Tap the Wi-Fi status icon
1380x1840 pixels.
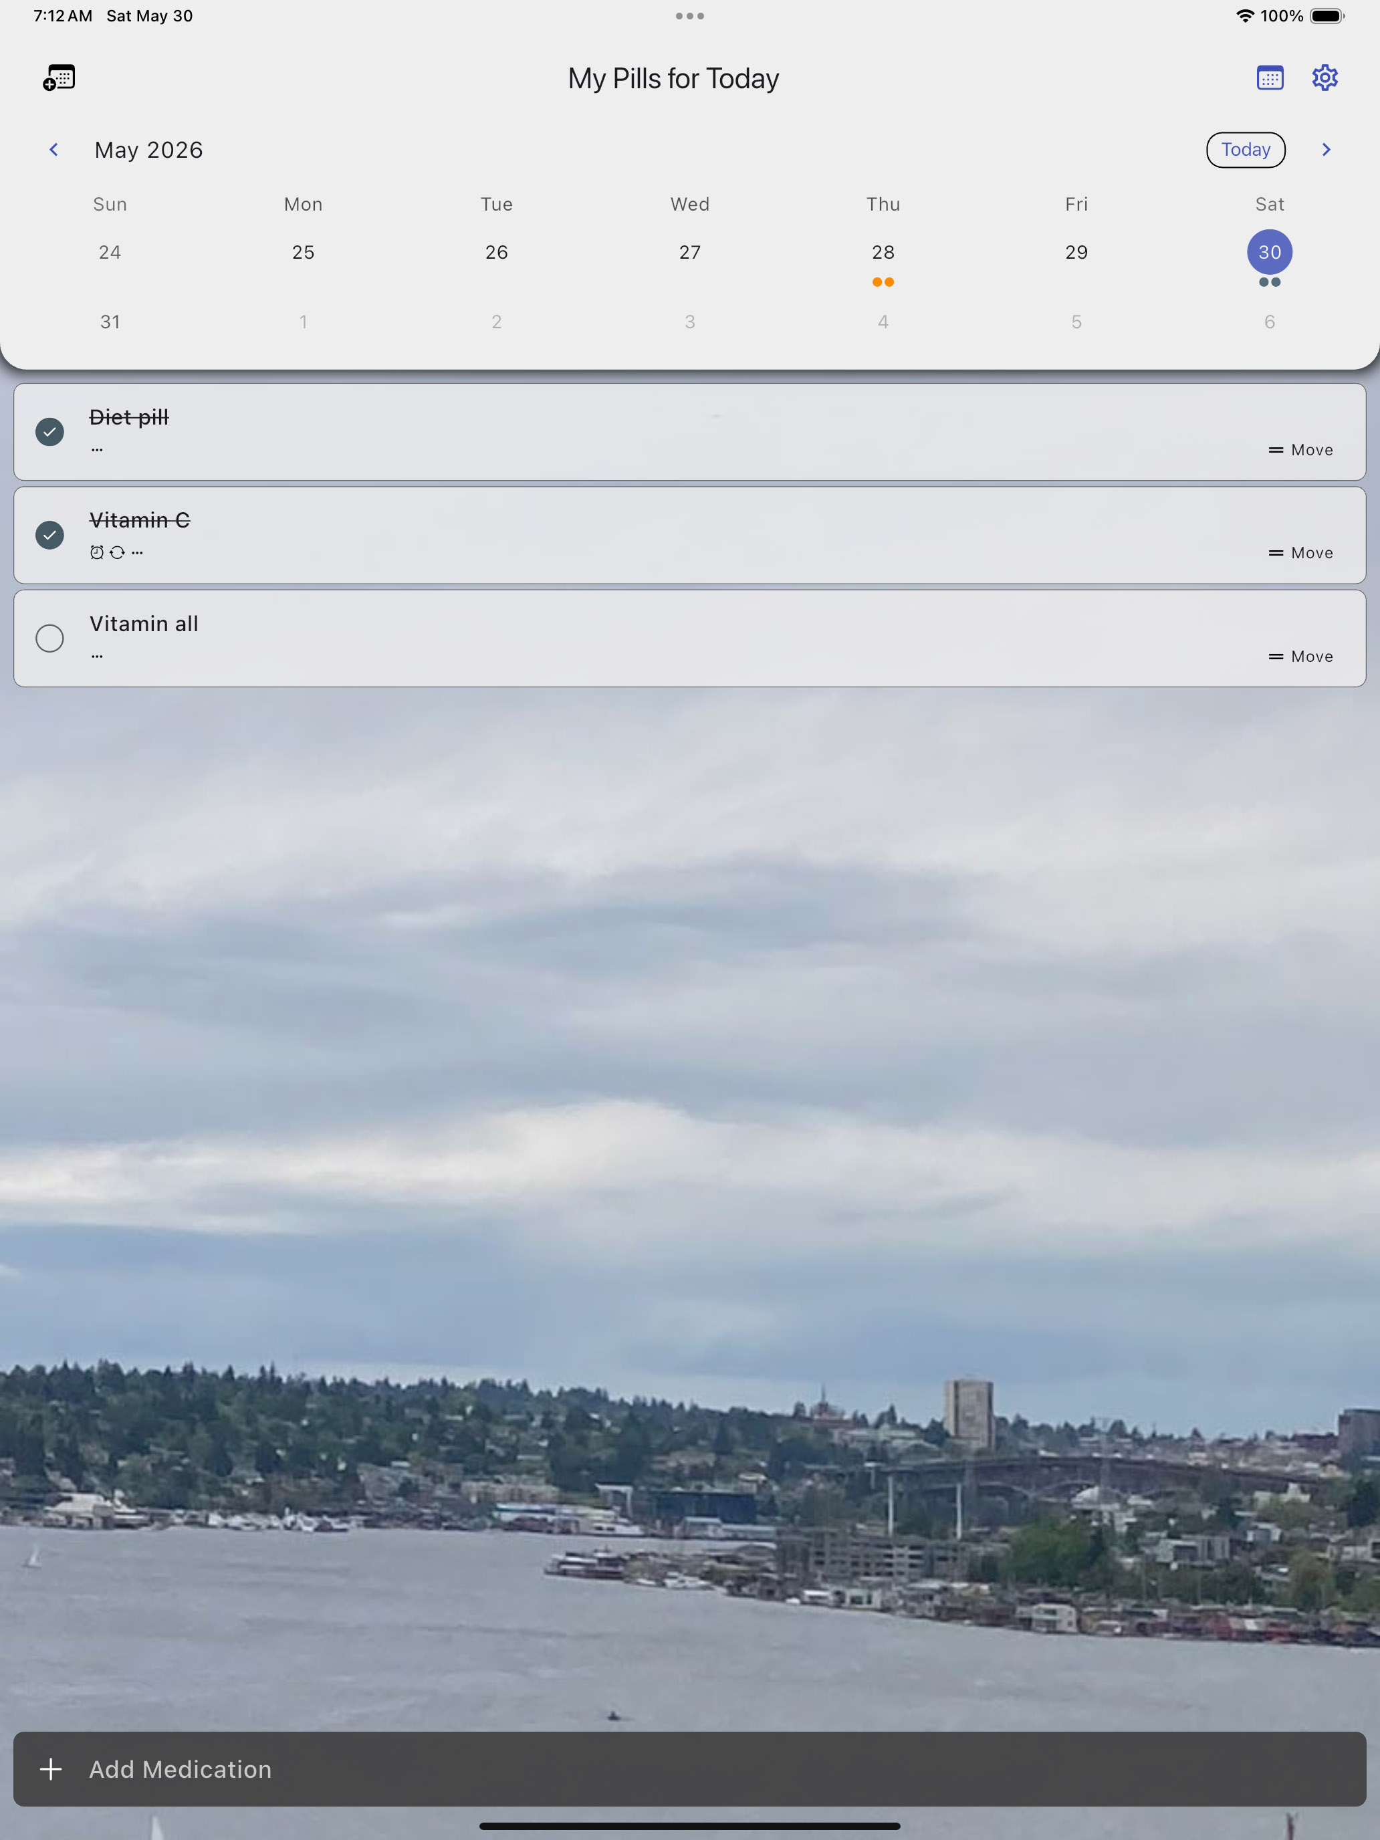point(1244,16)
